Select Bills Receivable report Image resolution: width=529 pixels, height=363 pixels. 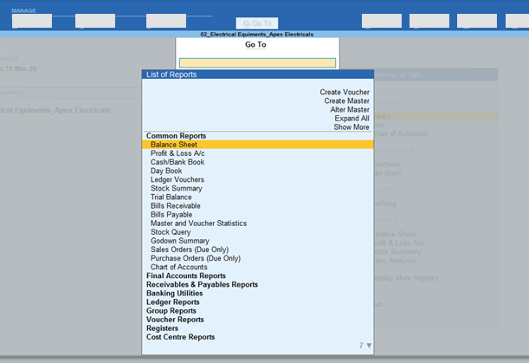(175, 206)
